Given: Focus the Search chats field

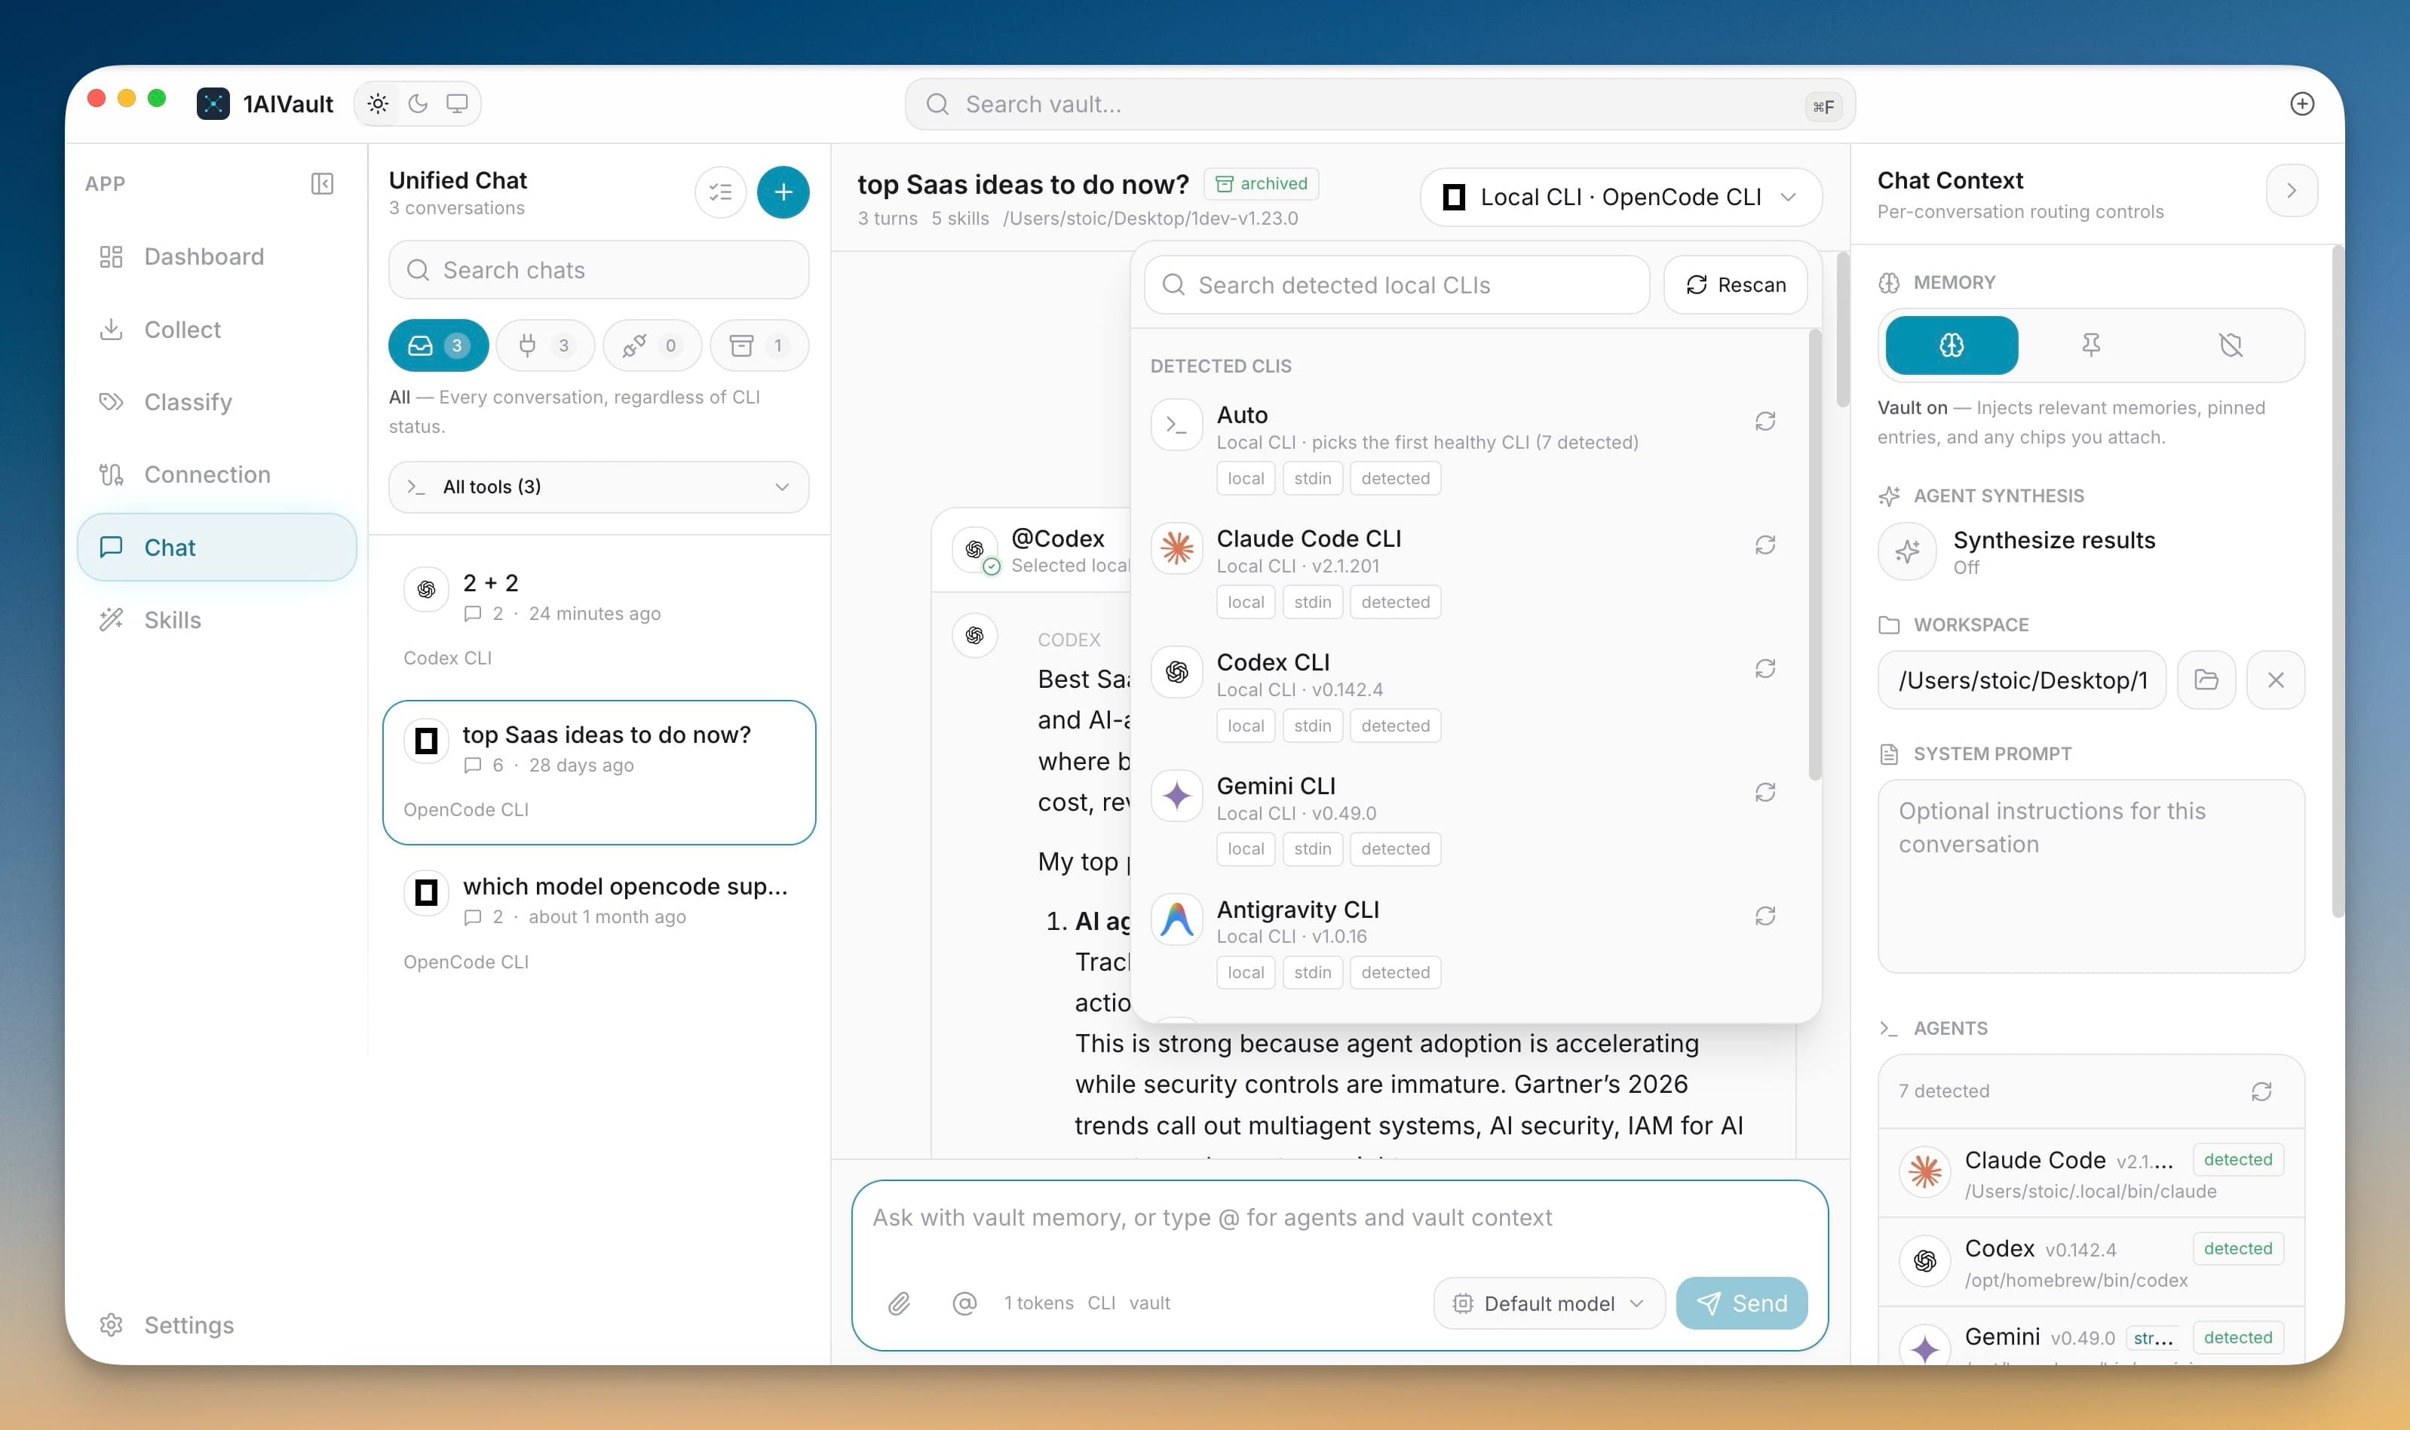Looking at the screenshot, I should click(x=598, y=270).
